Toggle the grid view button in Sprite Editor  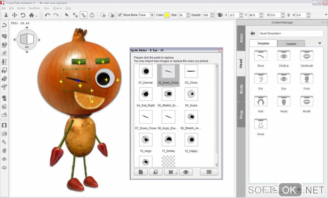click(209, 172)
